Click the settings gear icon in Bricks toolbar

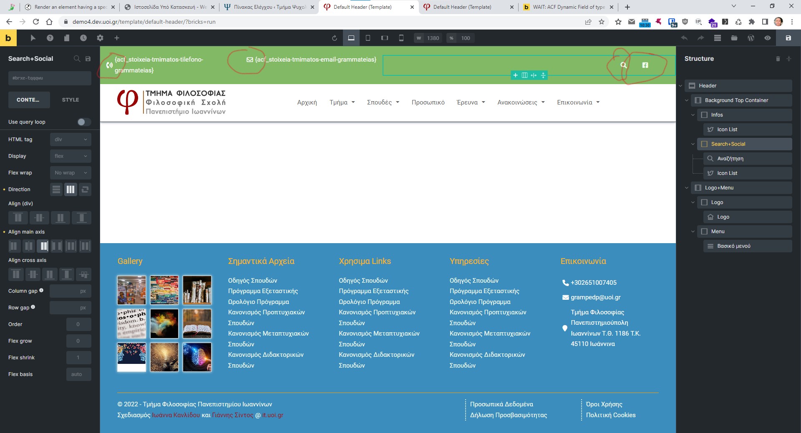tap(100, 38)
